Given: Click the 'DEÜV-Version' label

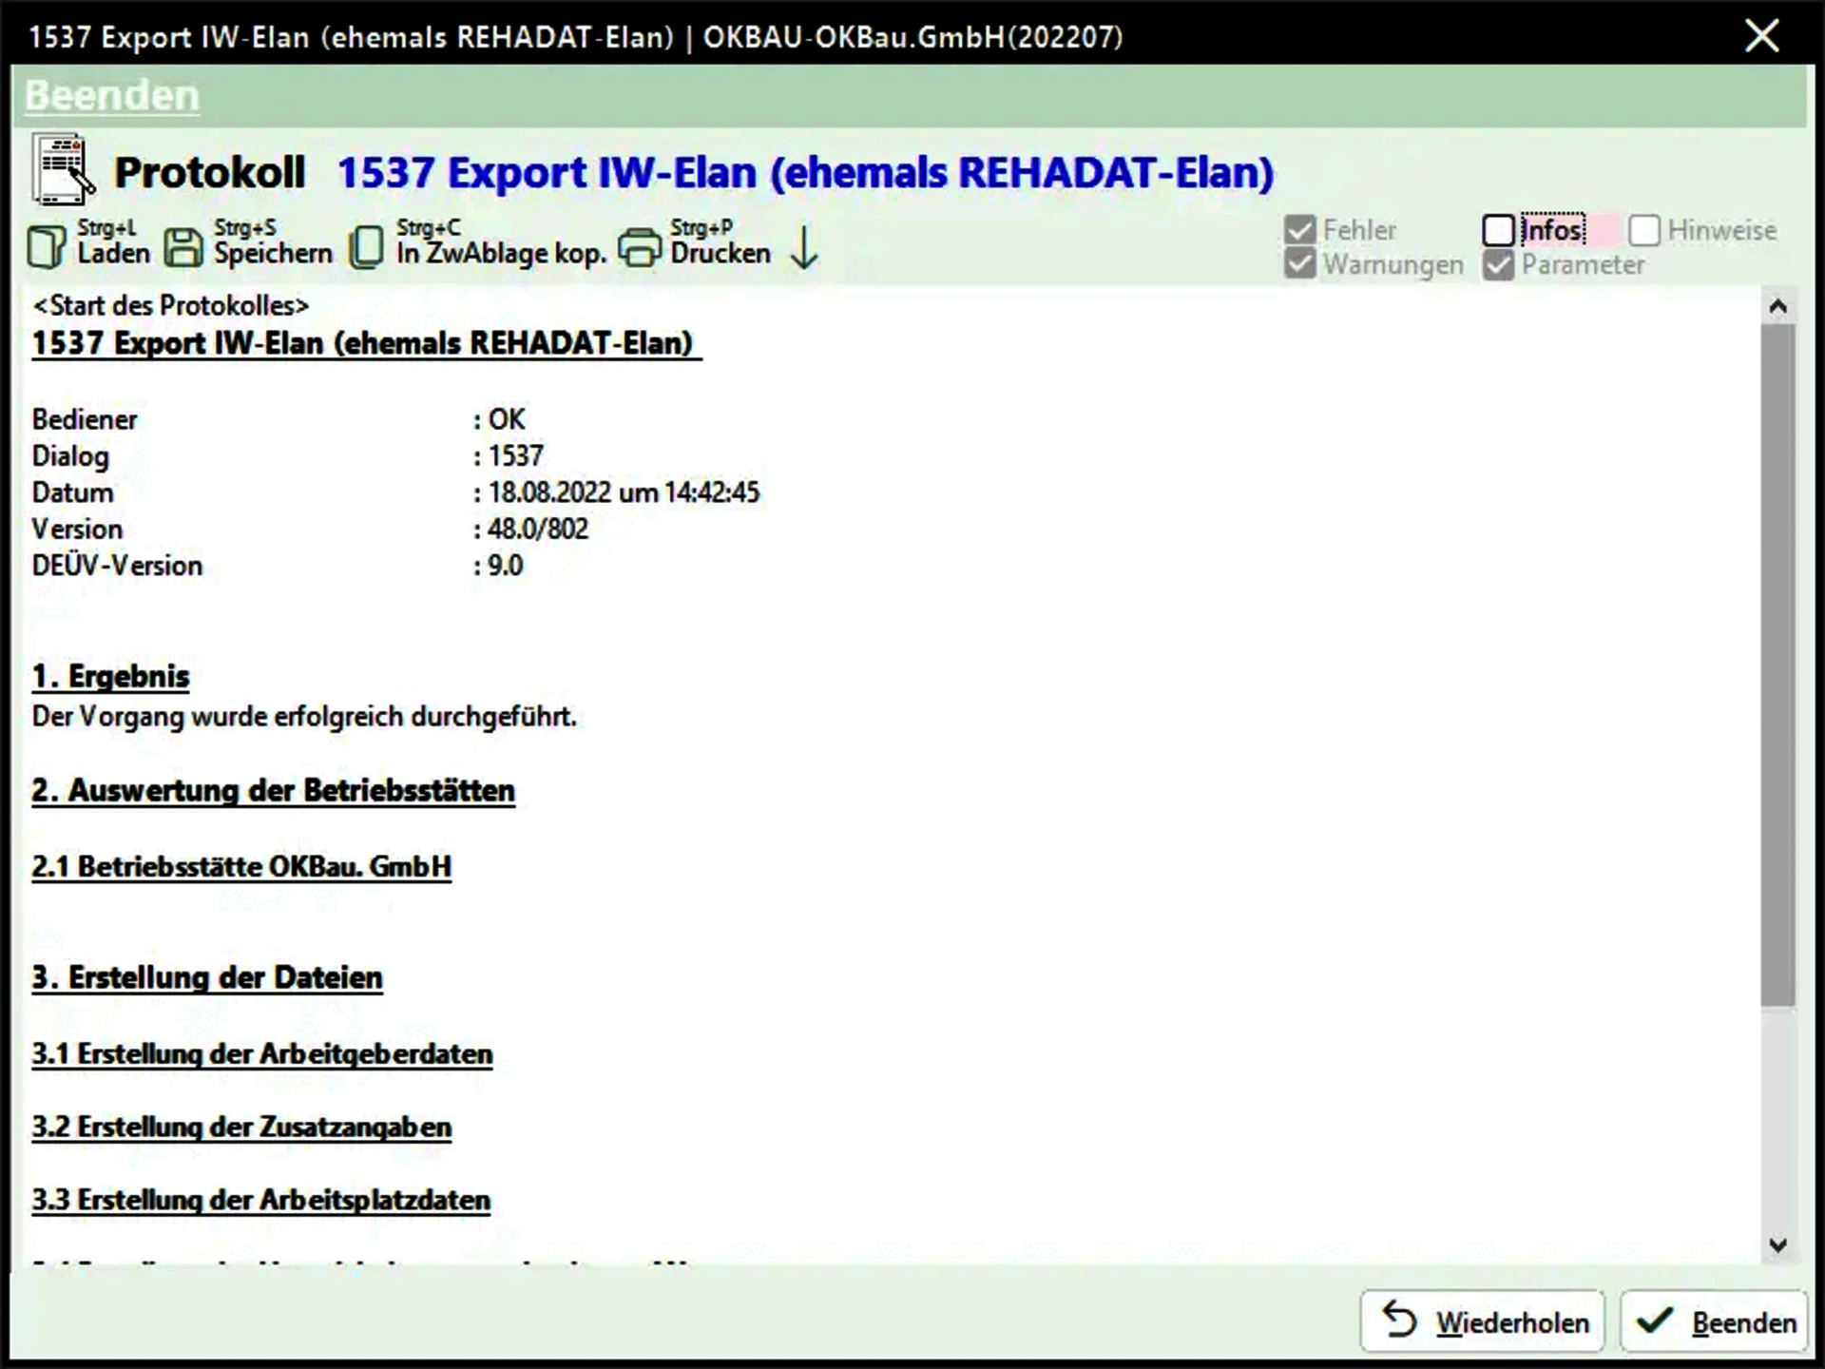Looking at the screenshot, I should (117, 566).
